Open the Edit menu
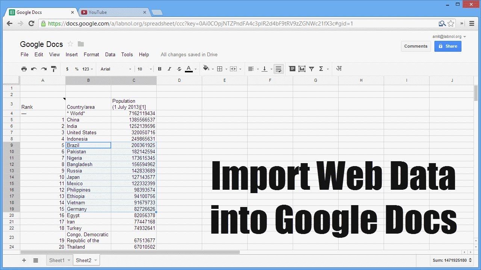This screenshot has height=270, width=481. (x=39, y=54)
